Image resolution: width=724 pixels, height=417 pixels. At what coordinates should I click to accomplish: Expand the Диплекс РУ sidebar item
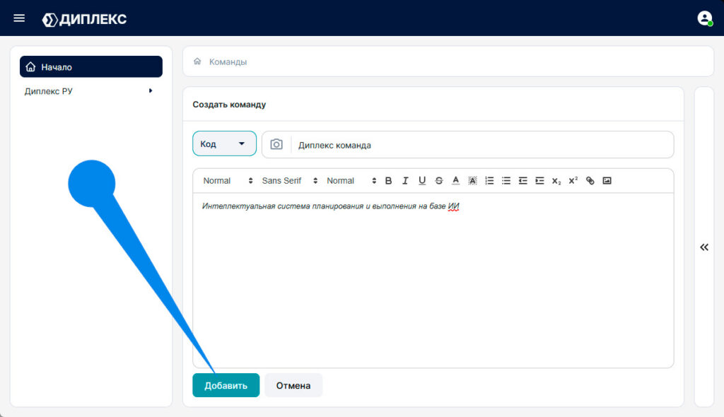tap(88, 91)
